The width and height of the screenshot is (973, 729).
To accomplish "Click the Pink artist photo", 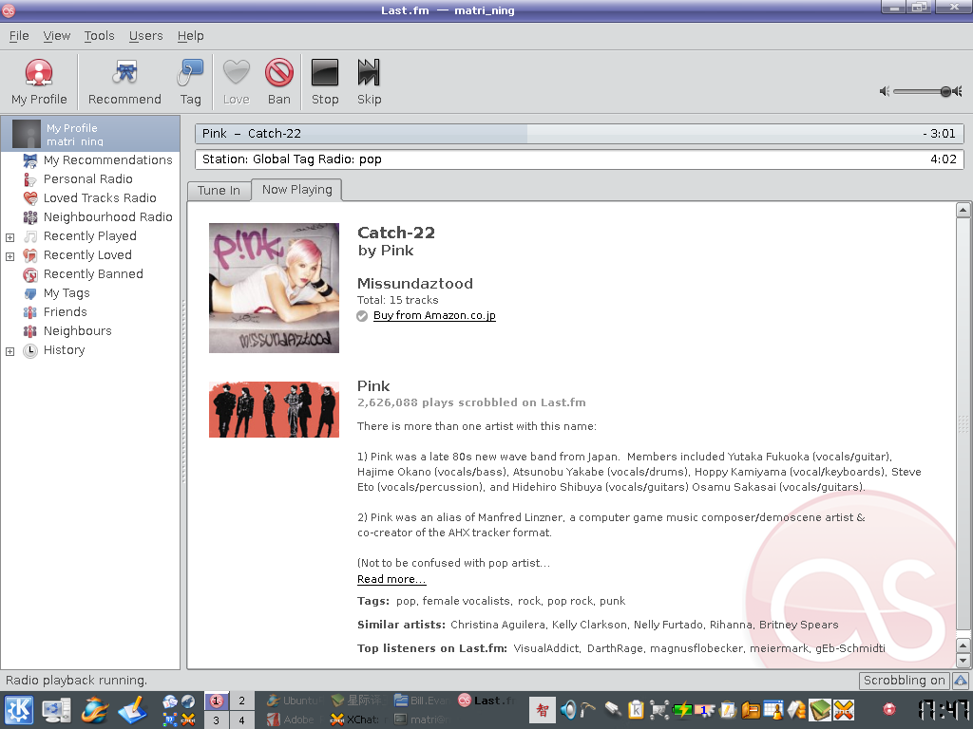I will (x=274, y=410).
